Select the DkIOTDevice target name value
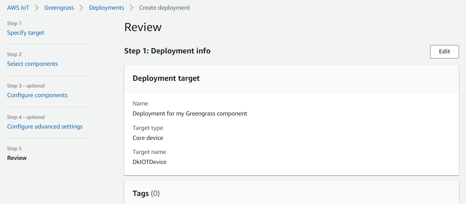Viewport: 466px width, 204px height. pos(149,162)
